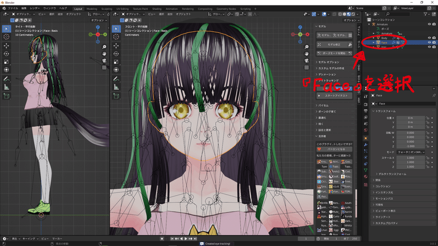This screenshot has height=246, width=438.
Task: Select the Cursor tool in left viewport
Action: pos(7,37)
